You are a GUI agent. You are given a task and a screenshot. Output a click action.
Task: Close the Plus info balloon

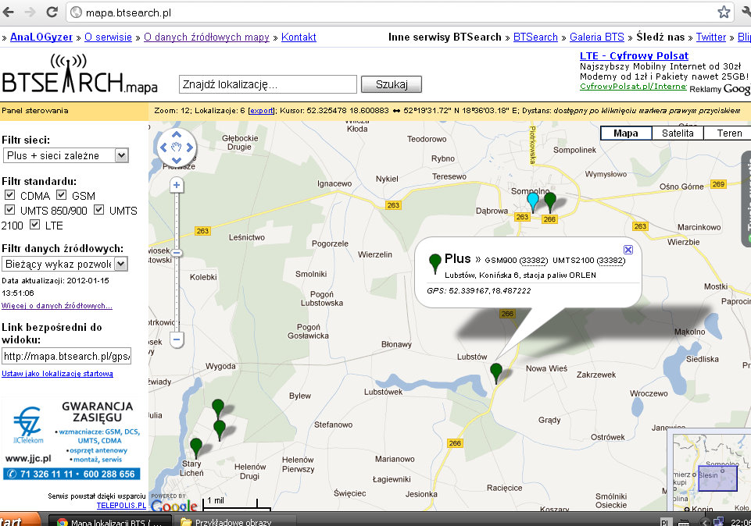pyautogui.click(x=628, y=250)
